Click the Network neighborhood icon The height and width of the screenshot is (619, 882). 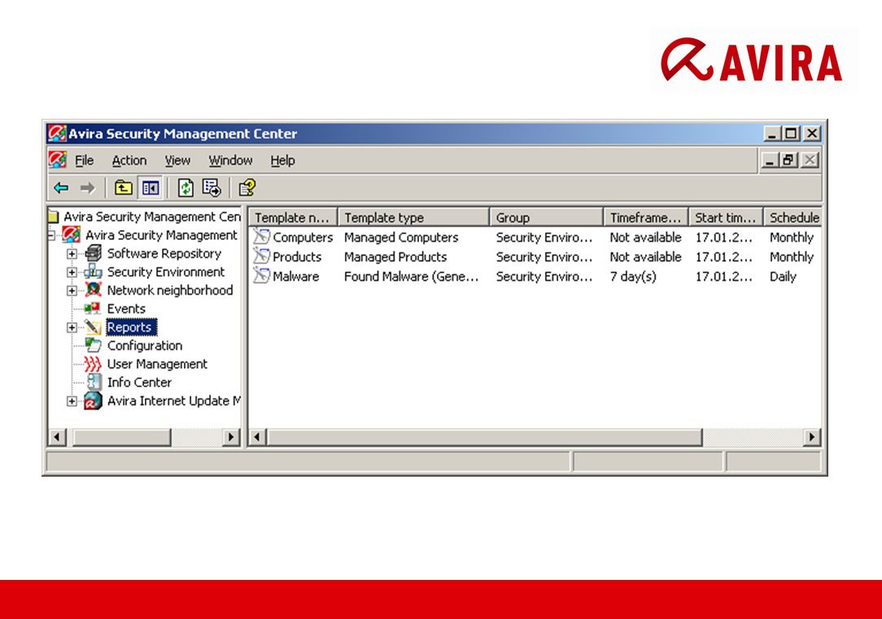[93, 290]
